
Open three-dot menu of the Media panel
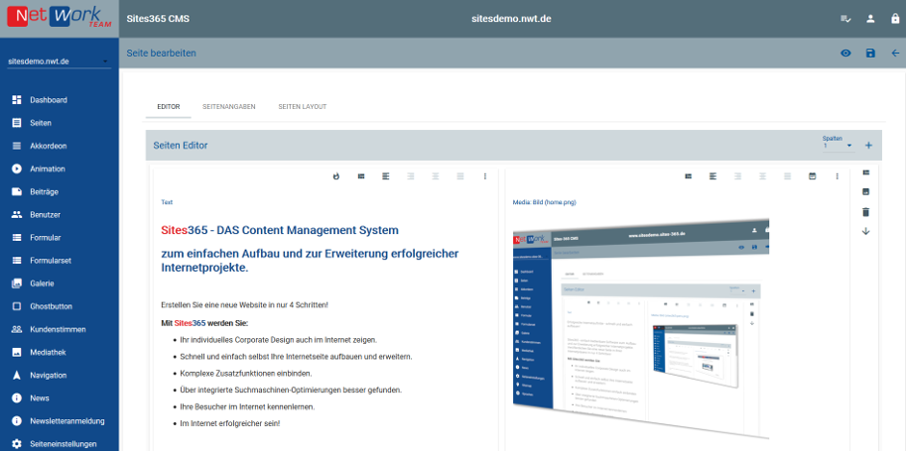click(x=838, y=176)
